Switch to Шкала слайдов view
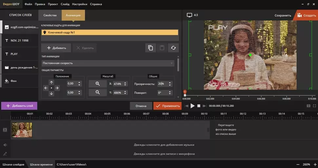 click(13, 164)
